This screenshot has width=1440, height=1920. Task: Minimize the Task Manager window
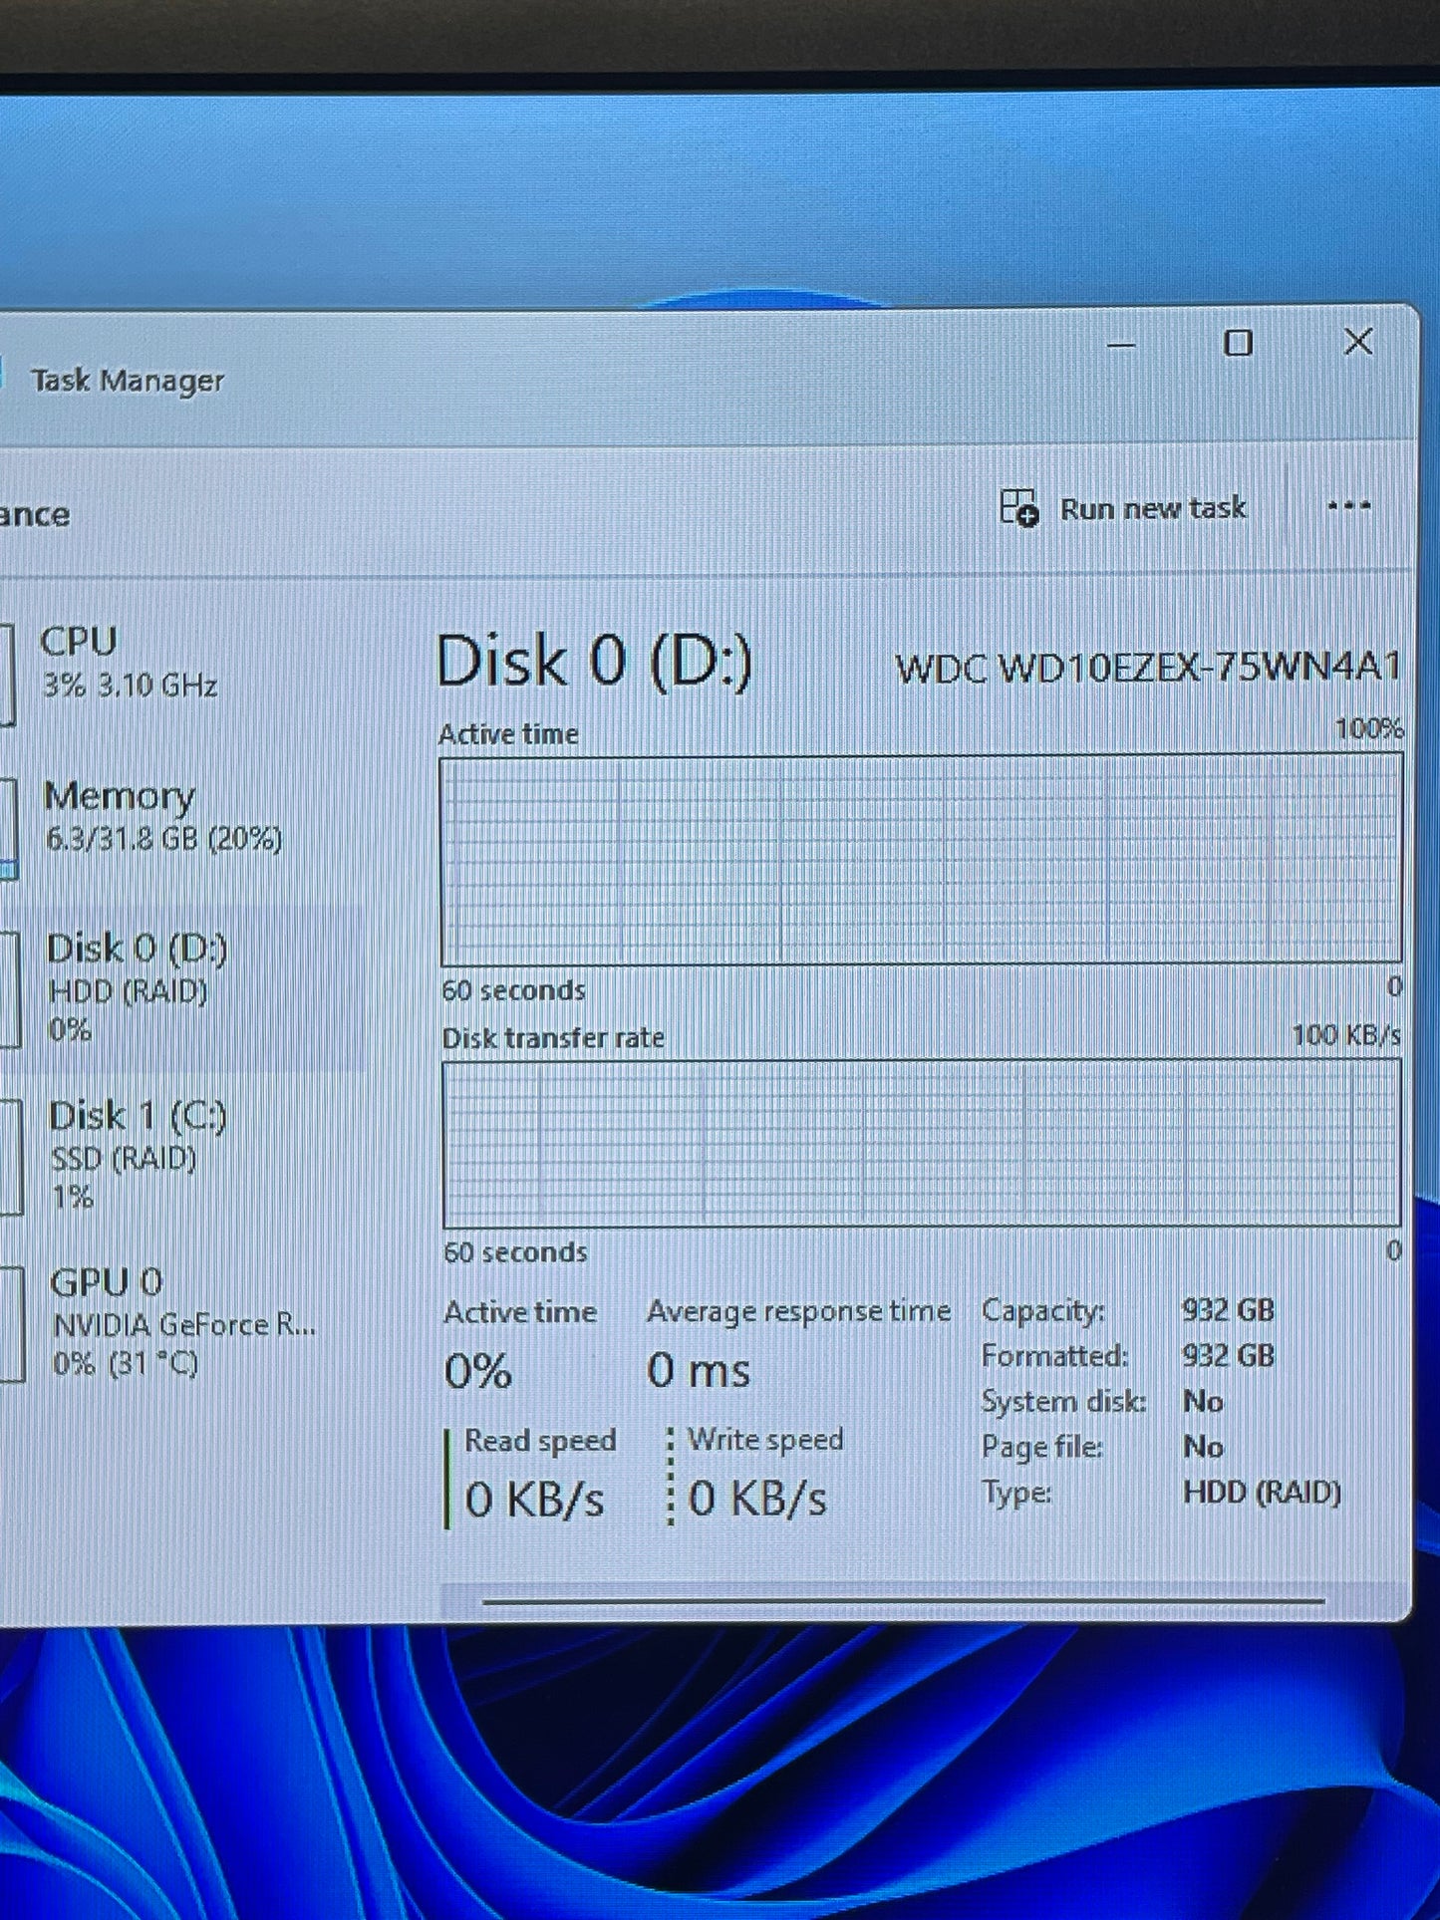click(x=1121, y=345)
